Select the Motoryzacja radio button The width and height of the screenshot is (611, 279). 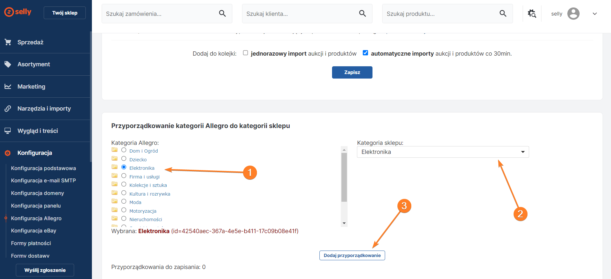(124, 210)
